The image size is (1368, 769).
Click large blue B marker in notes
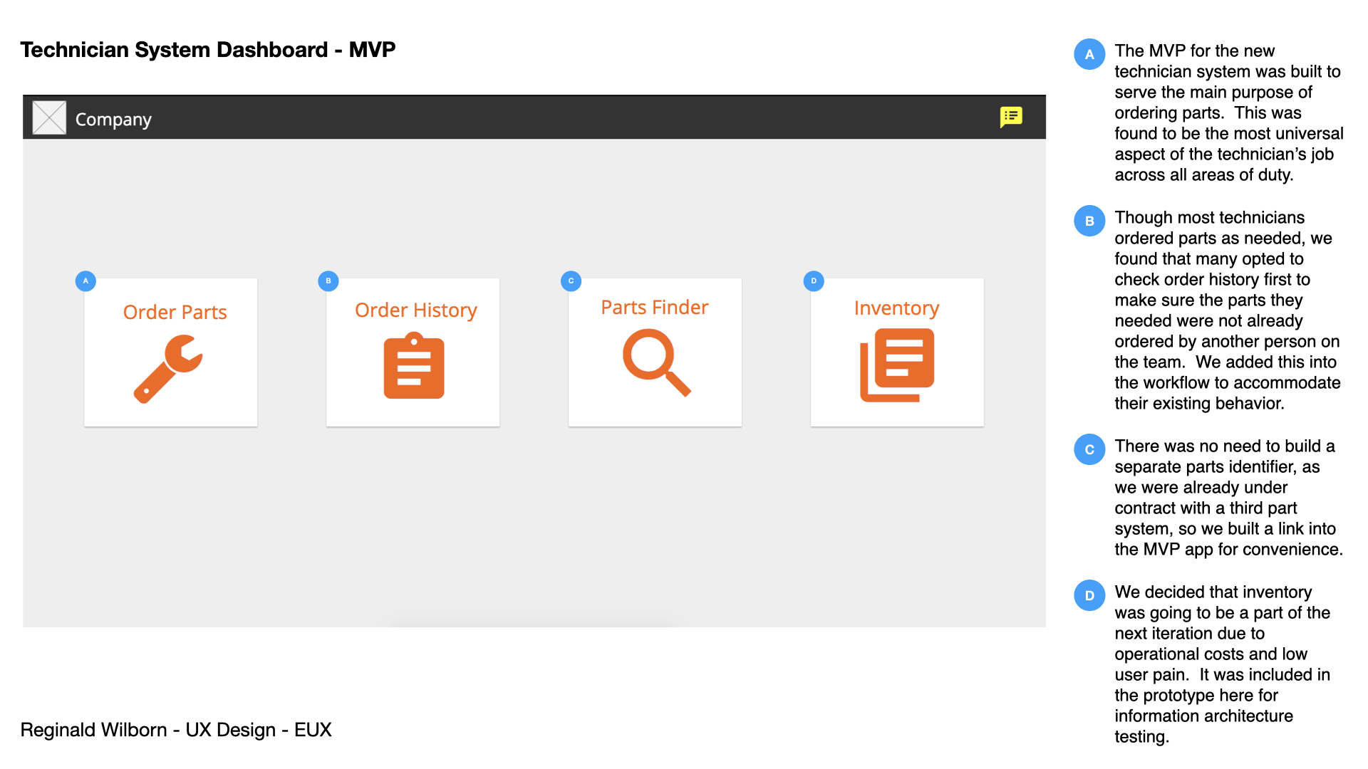pos(1089,221)
